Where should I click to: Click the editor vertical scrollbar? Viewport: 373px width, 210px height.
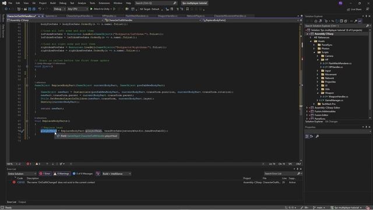pos(301,92)
